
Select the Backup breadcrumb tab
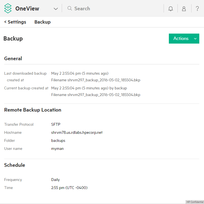coord(42,22)
